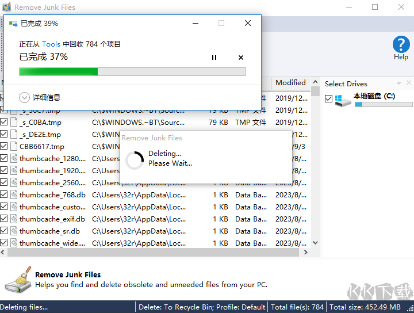The width and height of the screenshot is (414, 313).
Task: Select the thumbcache_sr.db file name
Action: [49, 231]
